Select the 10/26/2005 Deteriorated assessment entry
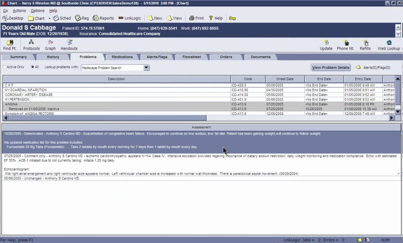 coord(201,142)
